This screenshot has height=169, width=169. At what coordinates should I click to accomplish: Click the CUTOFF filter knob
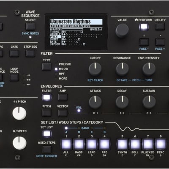coord(95,69)
